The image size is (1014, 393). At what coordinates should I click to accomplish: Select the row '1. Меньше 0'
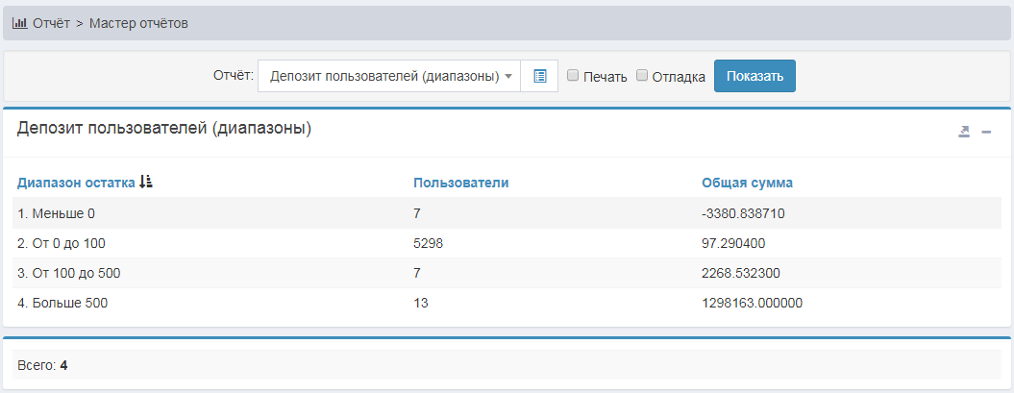(x=56, y=213)
